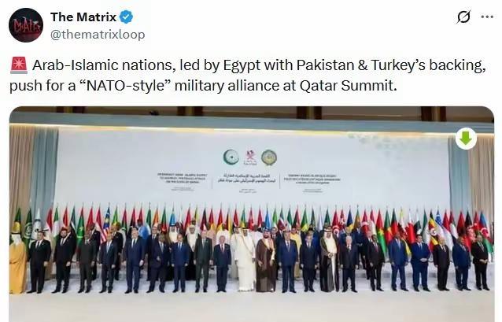The height and width of the screenshot is (322, 502).
Task: Open the Grok slashed-circle icon
Action: click(463, 17)
